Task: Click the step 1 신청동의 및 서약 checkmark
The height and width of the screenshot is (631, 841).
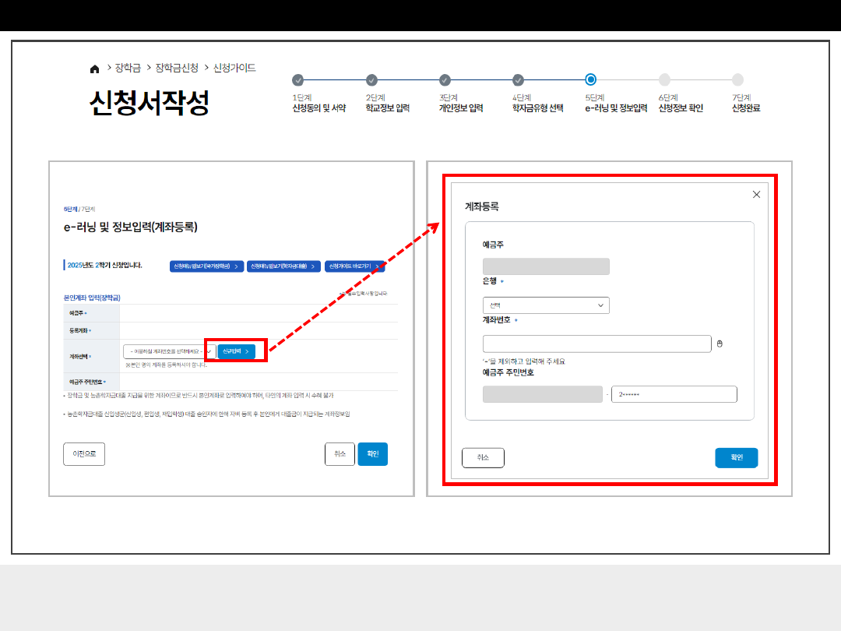Action: (297, 79)
